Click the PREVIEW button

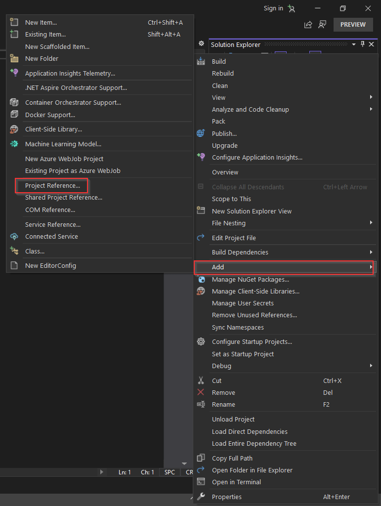(x=353, y=25)
